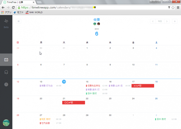
Task: Open the calendar view icon in sidebar
Action: pos(6,60)
